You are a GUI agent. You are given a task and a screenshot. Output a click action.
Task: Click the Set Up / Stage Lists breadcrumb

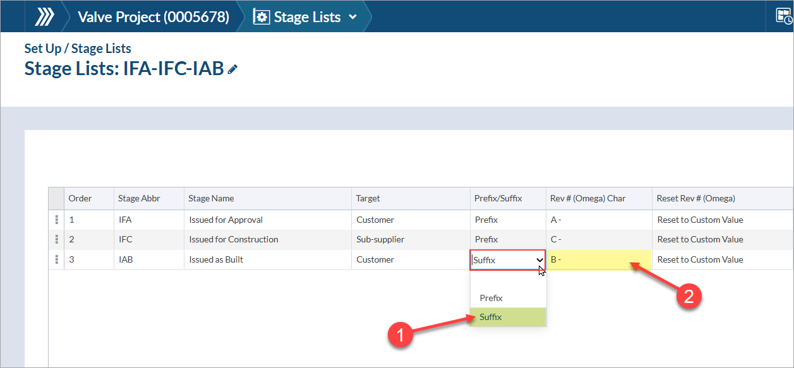pyautogui.click(x=78, y=49)
